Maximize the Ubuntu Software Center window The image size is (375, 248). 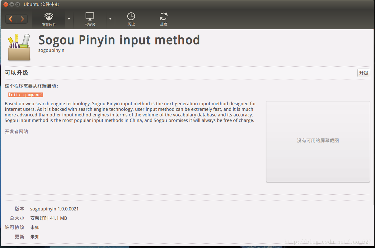[17, 4]
